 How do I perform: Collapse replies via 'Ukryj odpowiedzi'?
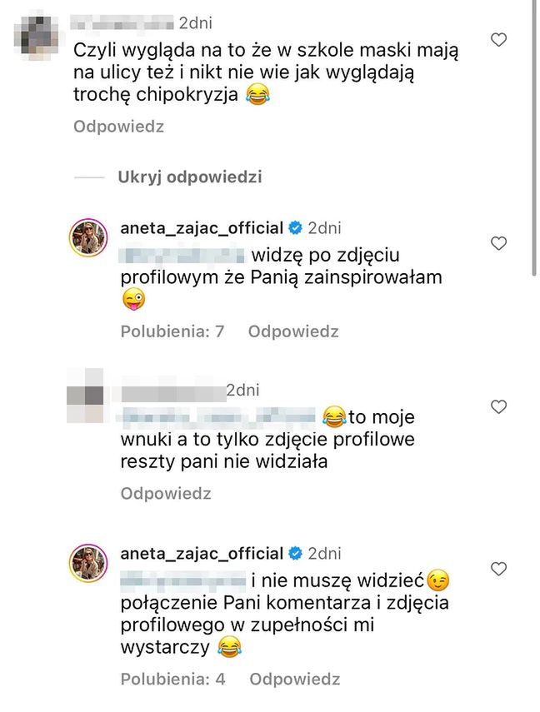tap(190, 177)
